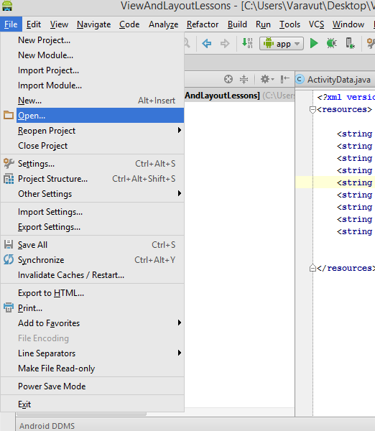Expand the Reopen Project submenu

click(93, 131)
